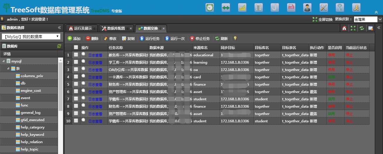The width and height of the screenshot is (383, 154).
Task: Select the help_keyword table in tree
Action: click(32, 135)
